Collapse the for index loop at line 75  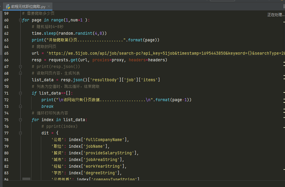[x=20, y=120]
